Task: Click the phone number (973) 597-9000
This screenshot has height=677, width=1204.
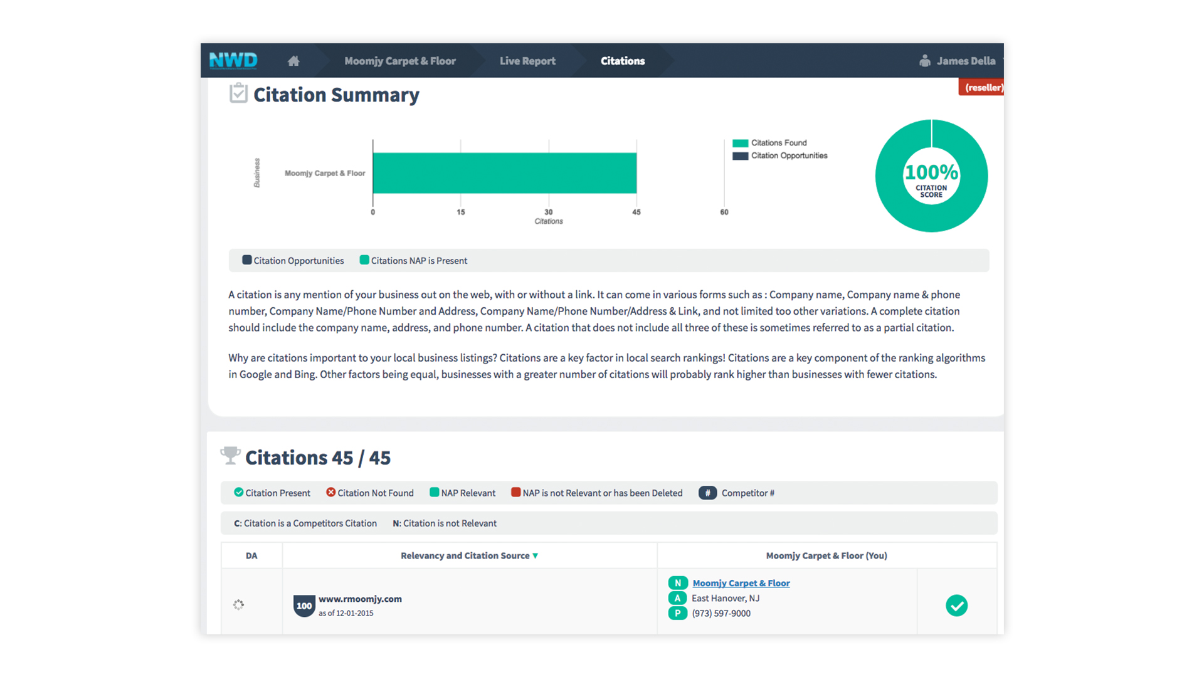Action: point(721,614)
